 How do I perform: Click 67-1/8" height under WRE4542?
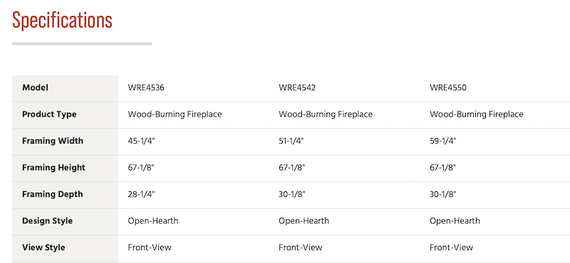[x=292, y=168]
